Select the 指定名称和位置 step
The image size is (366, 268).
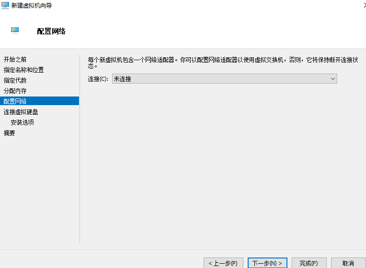pyautogui.click(x=23, y=70)
